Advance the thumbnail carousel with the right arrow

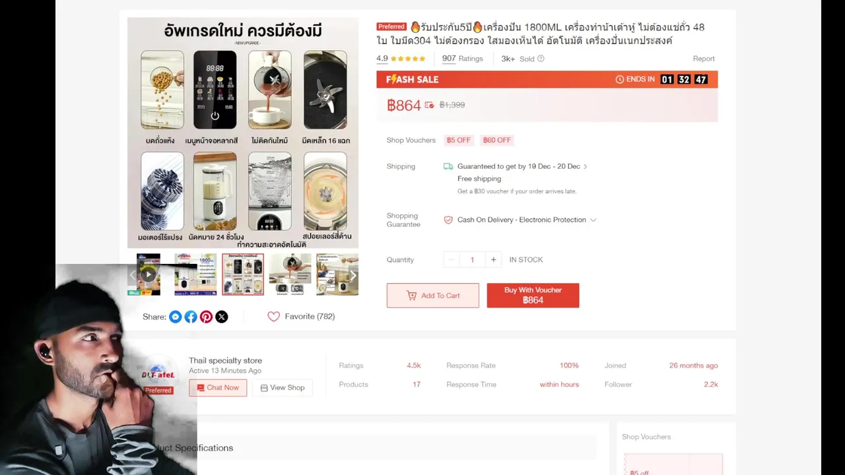[353, 275]
